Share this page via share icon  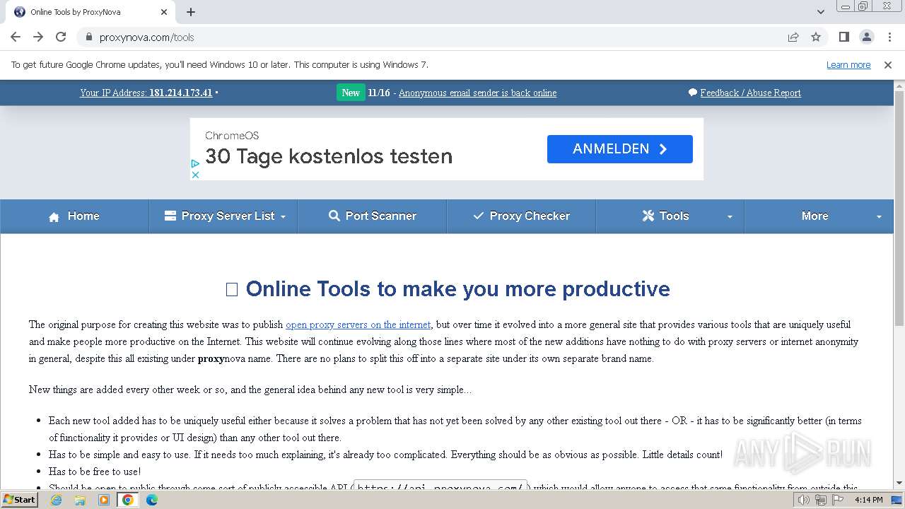tap(793, 37)
